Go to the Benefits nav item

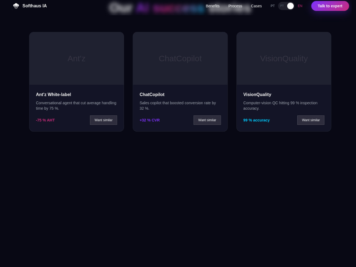point(213,6)
